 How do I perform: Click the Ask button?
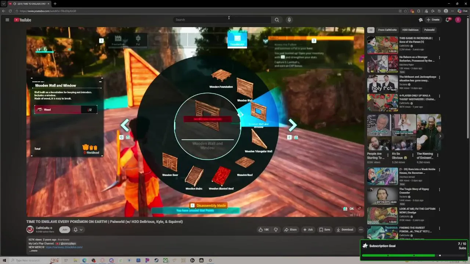tap(308, 230)
